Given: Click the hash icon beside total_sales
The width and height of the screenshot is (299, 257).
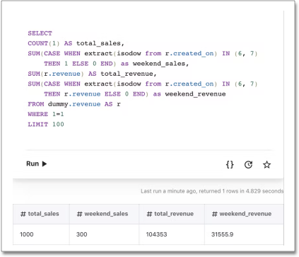Looking at the screenshot, I should pyautogui.click(x=23, y=214).
